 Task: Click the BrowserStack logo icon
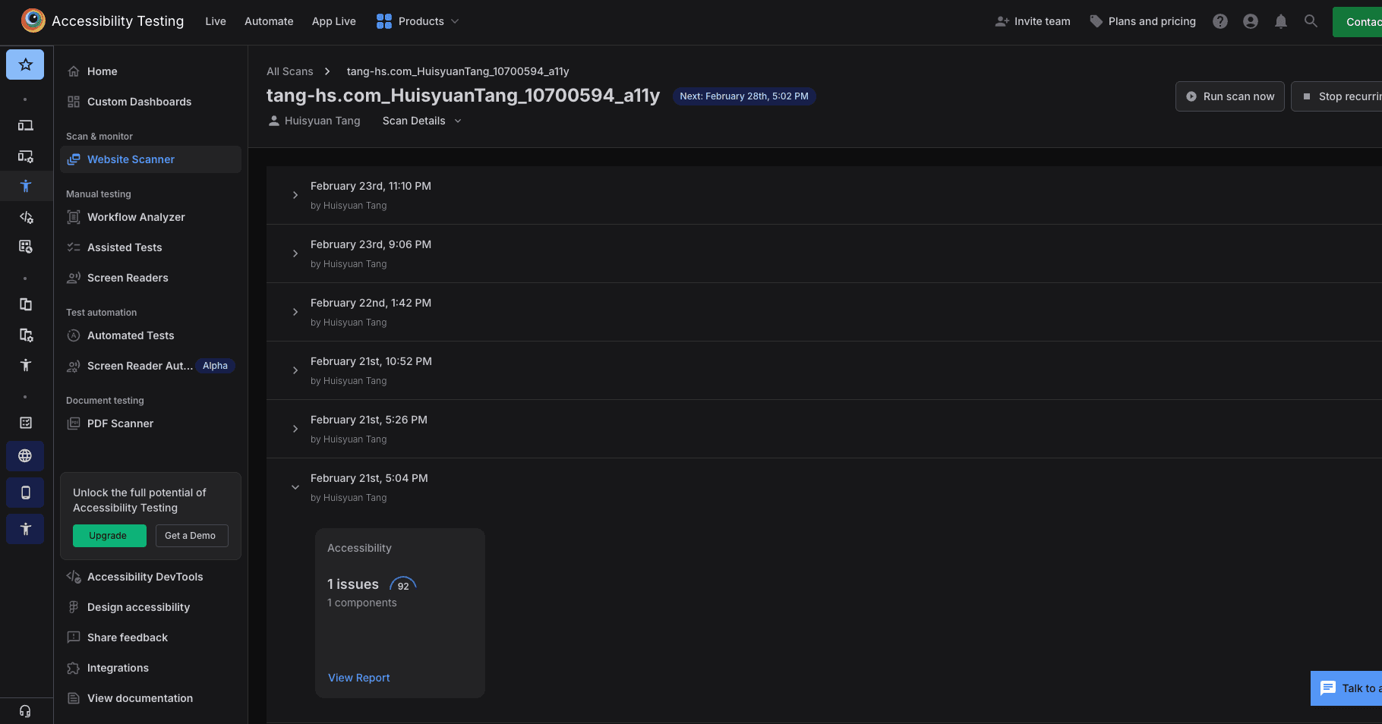coord(33,20)
